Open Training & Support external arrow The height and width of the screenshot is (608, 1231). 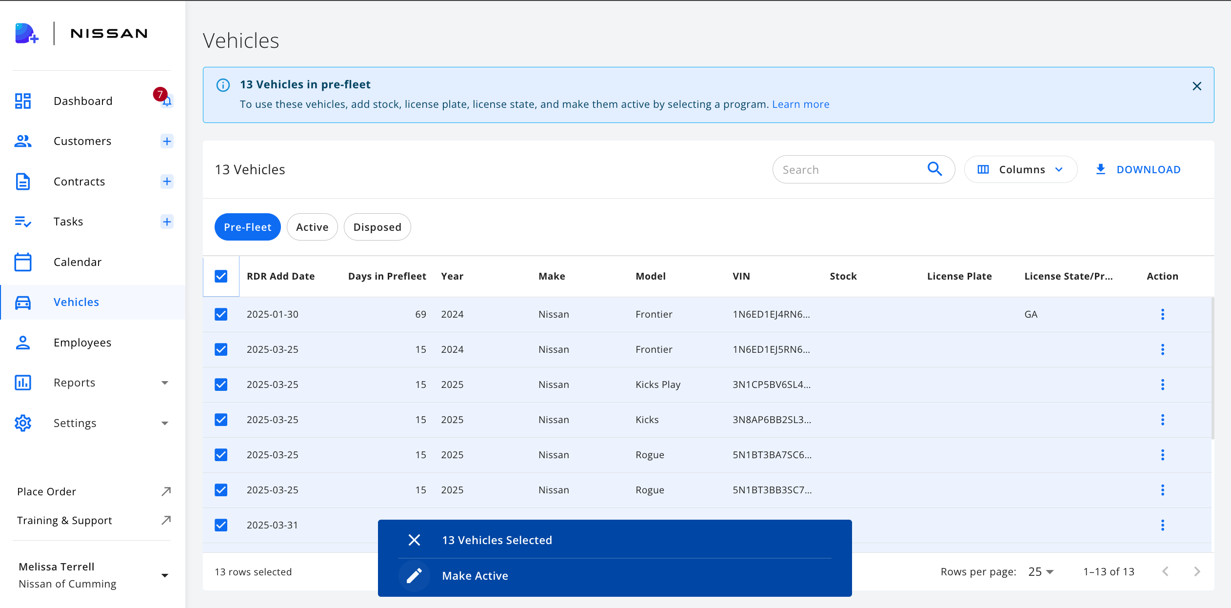[x=166, y=520]
